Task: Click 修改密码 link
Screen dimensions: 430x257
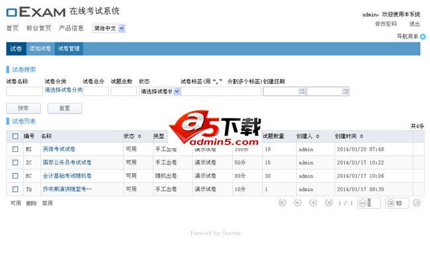Action: pos(386,24)
